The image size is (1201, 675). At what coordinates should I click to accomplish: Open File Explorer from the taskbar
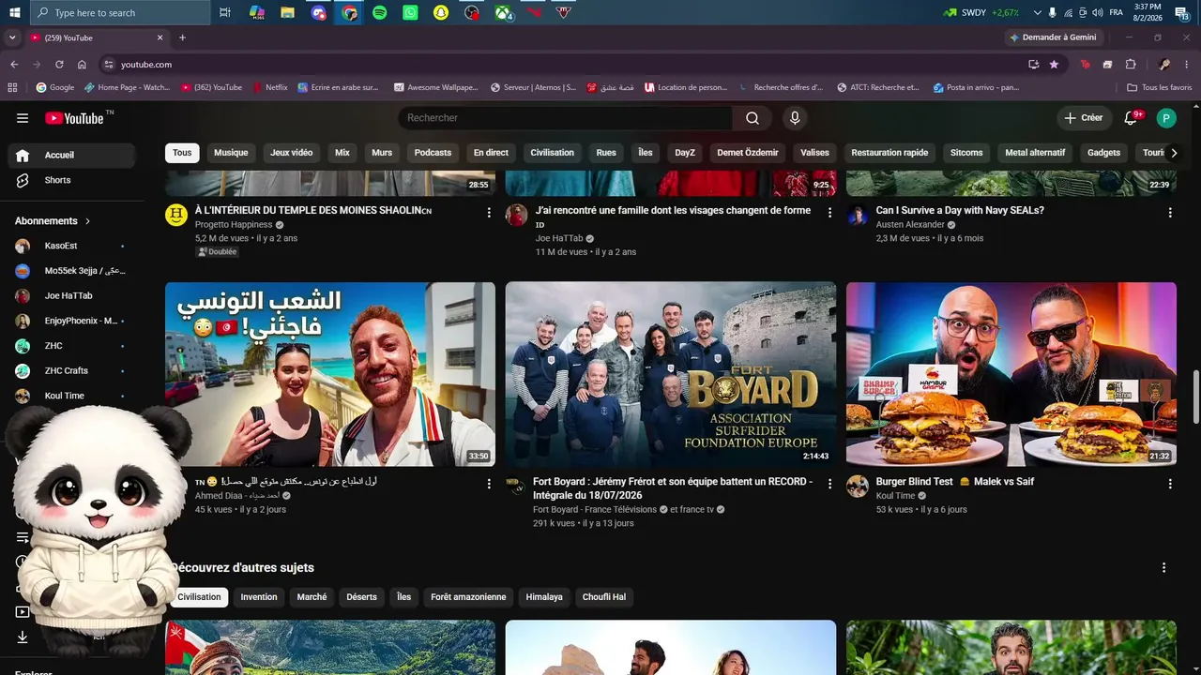tap(287, 13)
